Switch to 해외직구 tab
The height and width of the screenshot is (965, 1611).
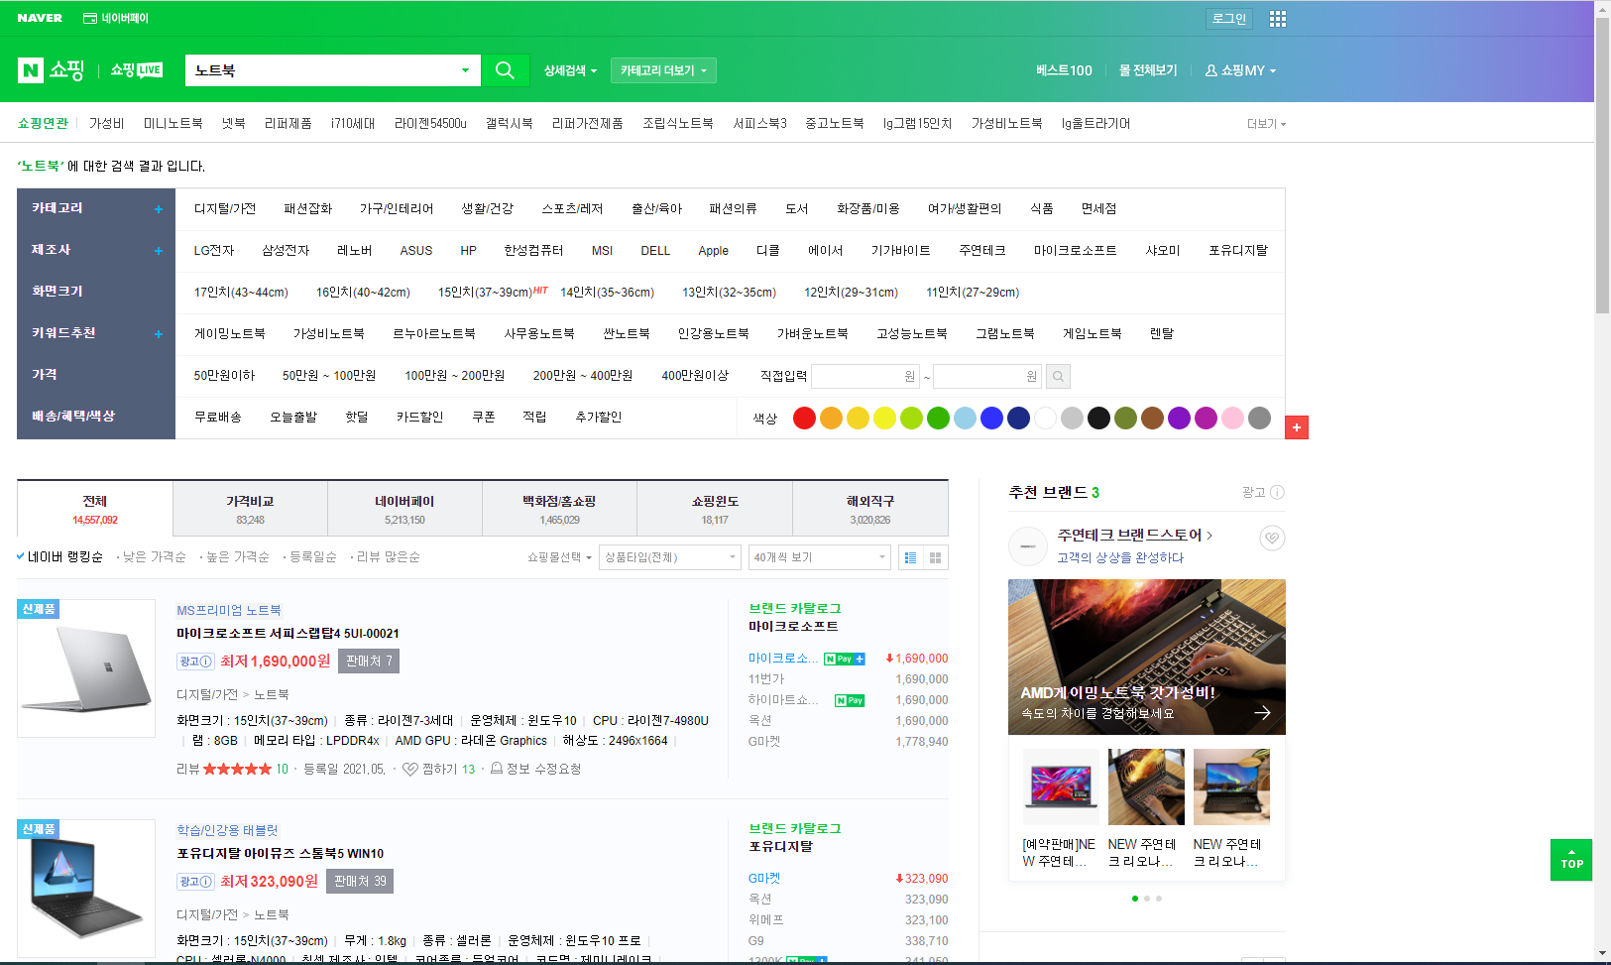pos(870,509)
